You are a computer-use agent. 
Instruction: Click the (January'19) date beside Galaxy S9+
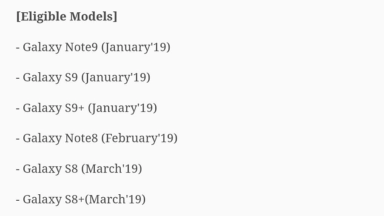pos(122,108)
